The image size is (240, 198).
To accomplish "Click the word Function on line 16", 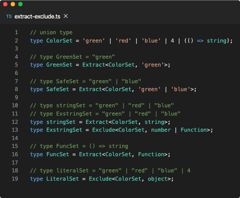I will [151, 154].
